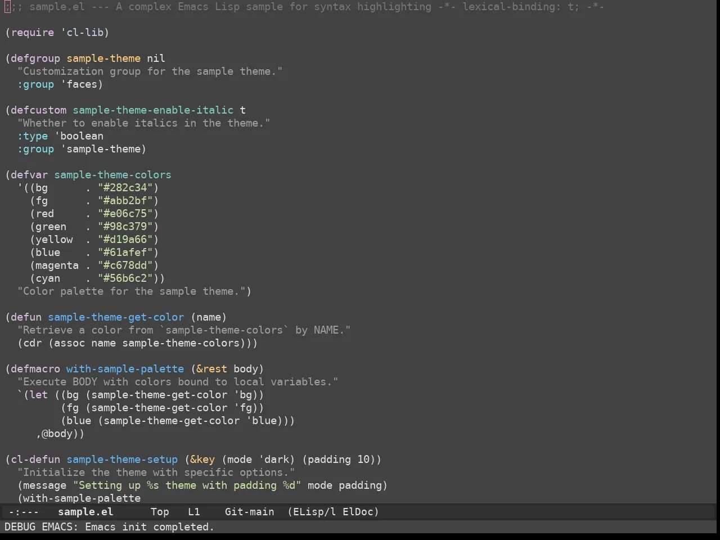Viewport: 720px width, 540px height.
Task: Click the word NAME in the Retrieve docstring
Action: coord(326,330)
